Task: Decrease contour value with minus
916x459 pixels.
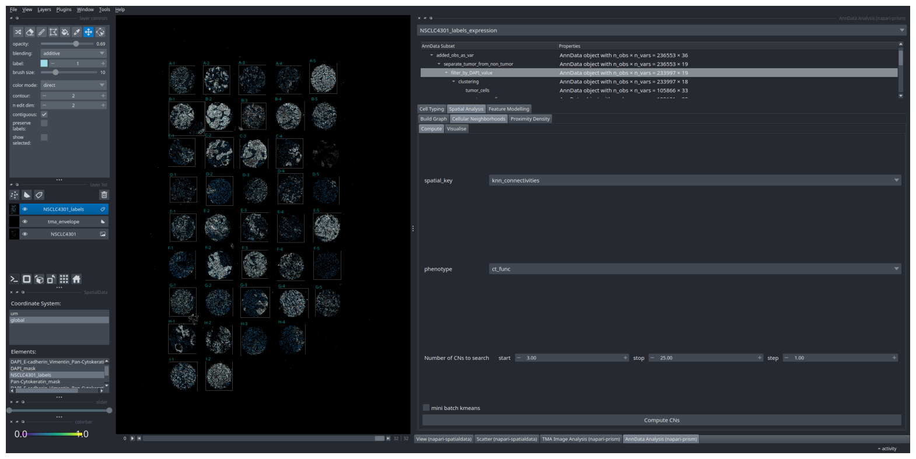Action: tap(44, 96)
